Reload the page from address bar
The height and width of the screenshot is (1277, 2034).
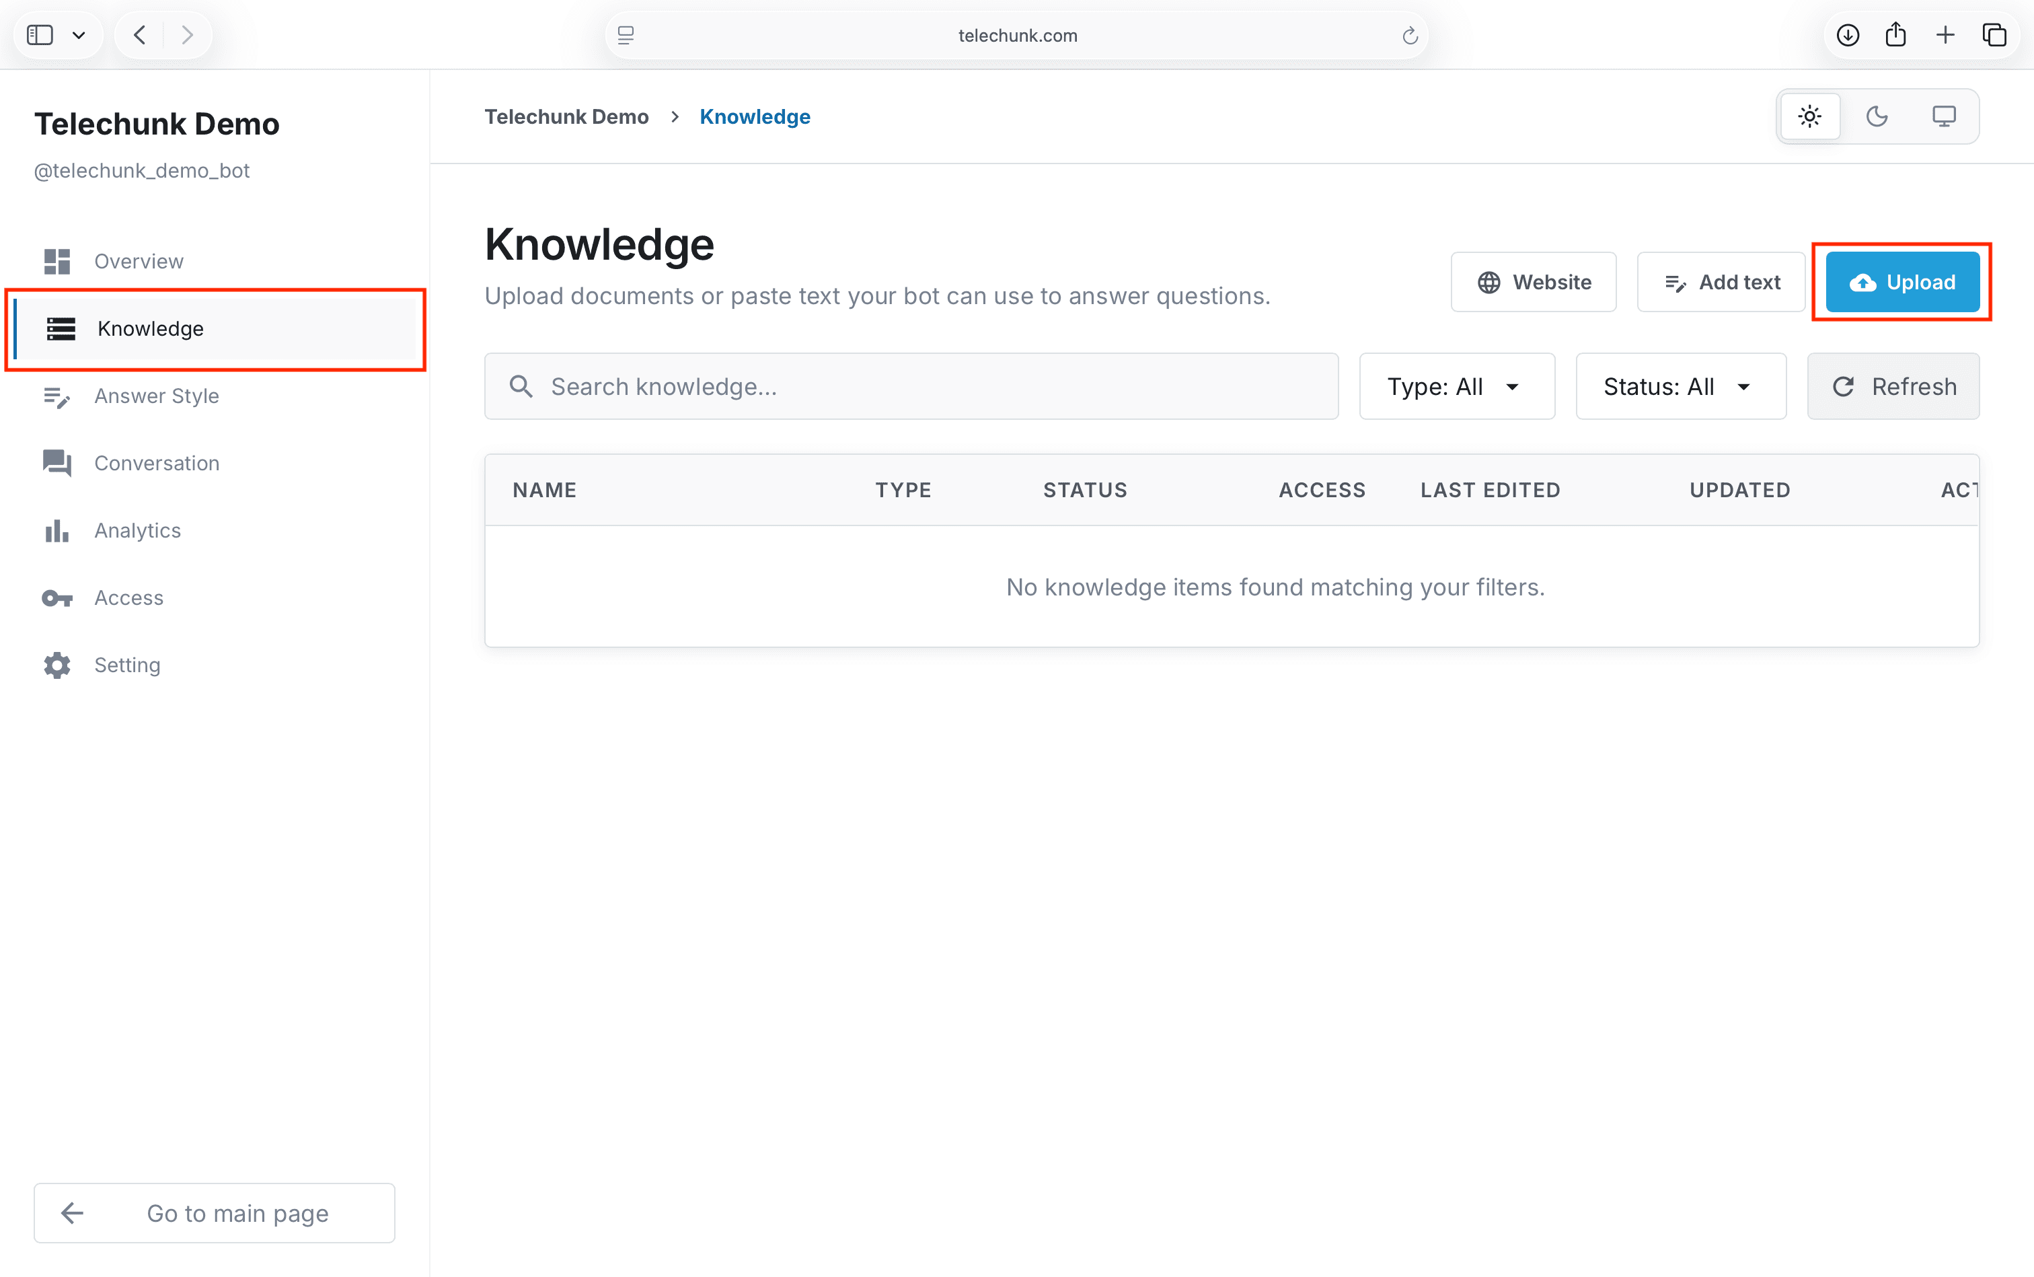pyautogui.click(x=1409, y=36)
